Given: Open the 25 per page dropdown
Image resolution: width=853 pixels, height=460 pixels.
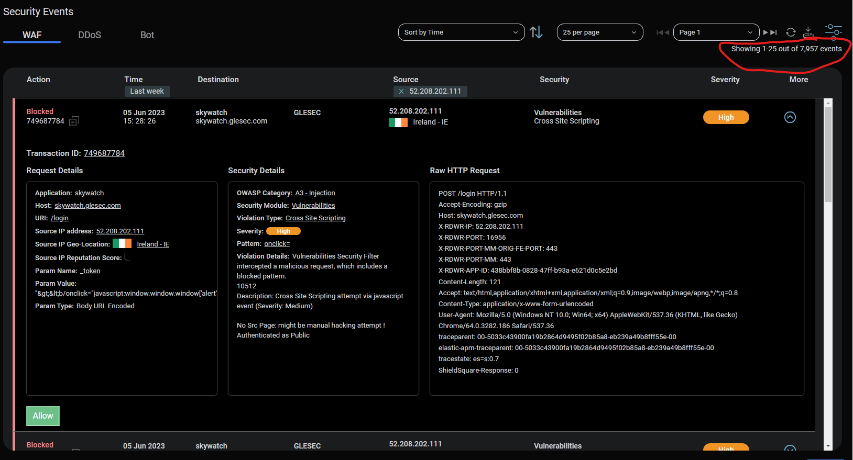Looking at the screenshot, I should click(600, 32).
